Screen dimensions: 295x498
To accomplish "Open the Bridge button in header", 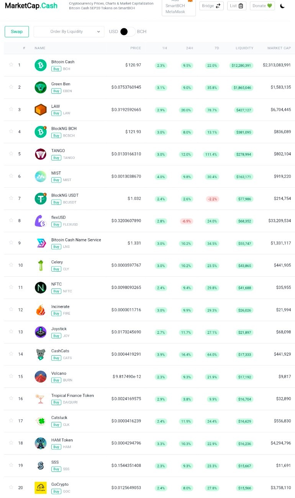I will point(211,6).
